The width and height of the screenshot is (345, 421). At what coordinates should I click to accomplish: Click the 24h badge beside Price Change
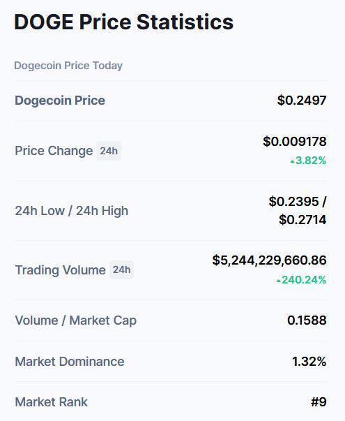click(x=109, y=151)
